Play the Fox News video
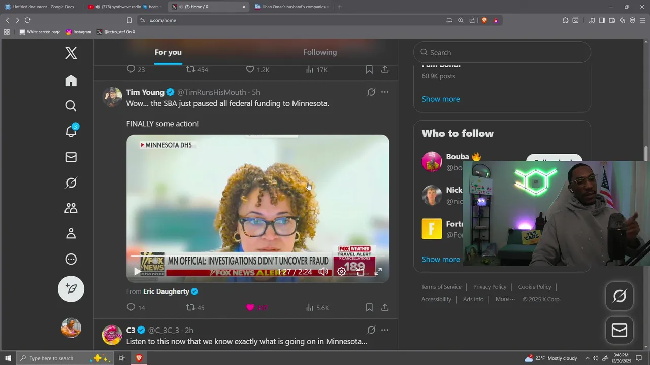Image resolution: width=650 pixels, height=365 pixels. point(137,272)
